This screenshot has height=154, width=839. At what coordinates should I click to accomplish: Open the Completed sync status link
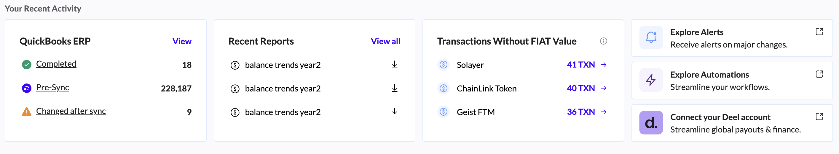pyautogui.click(x=56, y=64)
